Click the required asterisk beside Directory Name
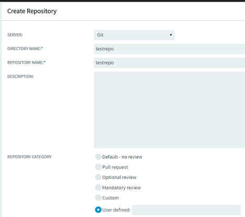Screen dimensions: 245x217 tap(42, 48)
